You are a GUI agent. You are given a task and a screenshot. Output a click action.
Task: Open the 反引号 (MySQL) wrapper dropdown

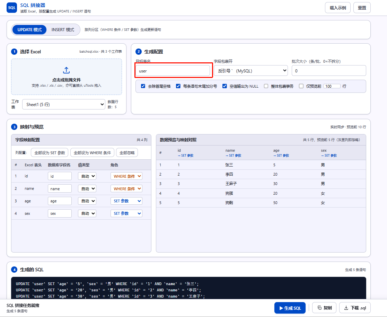(x=251, y=71)
